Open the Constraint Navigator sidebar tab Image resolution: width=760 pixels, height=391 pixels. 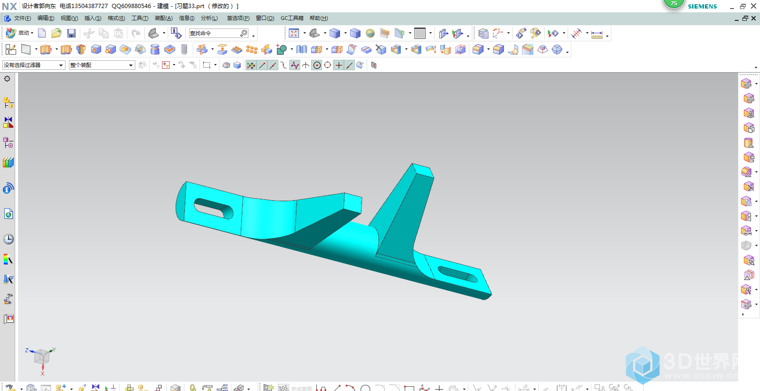(x=8, y=122)
